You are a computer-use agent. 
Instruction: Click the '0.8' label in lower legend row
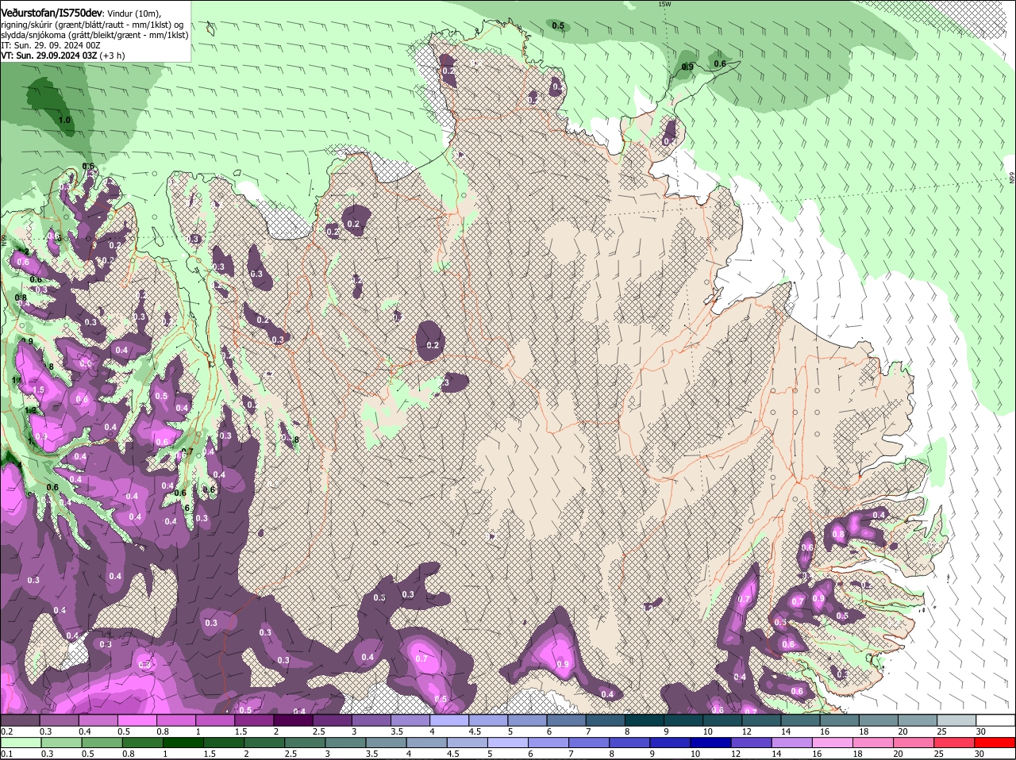[128, 754]
